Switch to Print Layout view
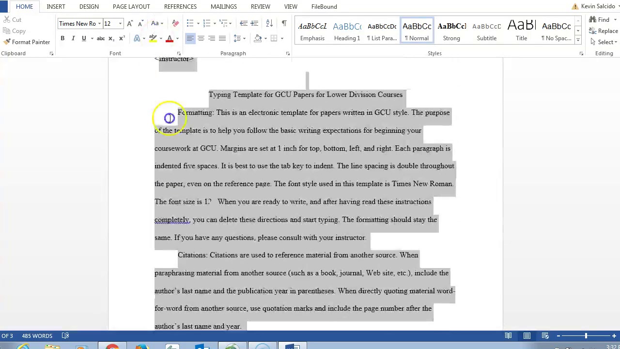The image size is (620, 349). 527,336
